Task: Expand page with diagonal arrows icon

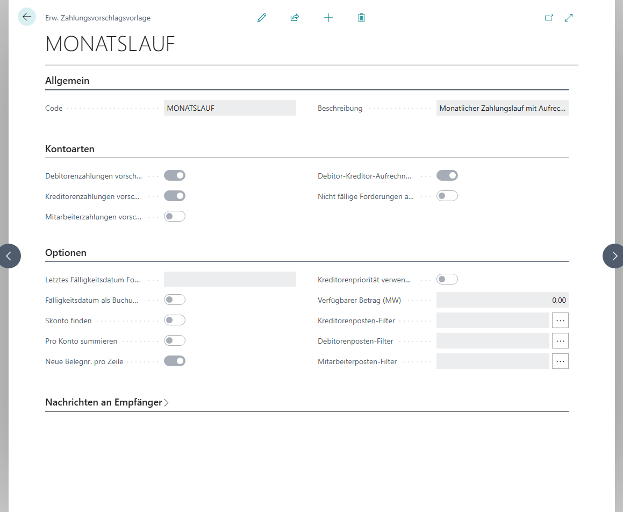Action: 569,18
